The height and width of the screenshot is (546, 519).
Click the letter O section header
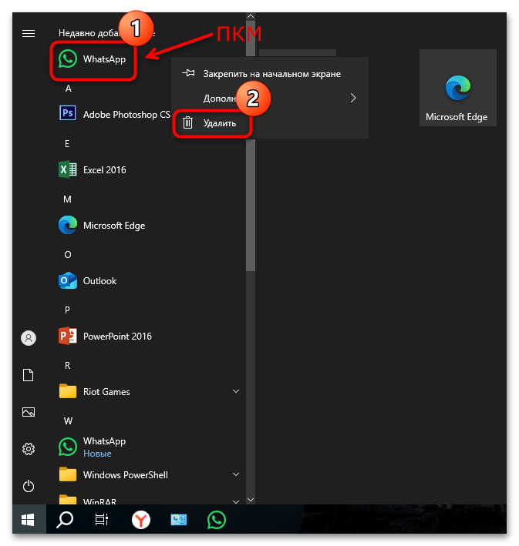point(68,255)
